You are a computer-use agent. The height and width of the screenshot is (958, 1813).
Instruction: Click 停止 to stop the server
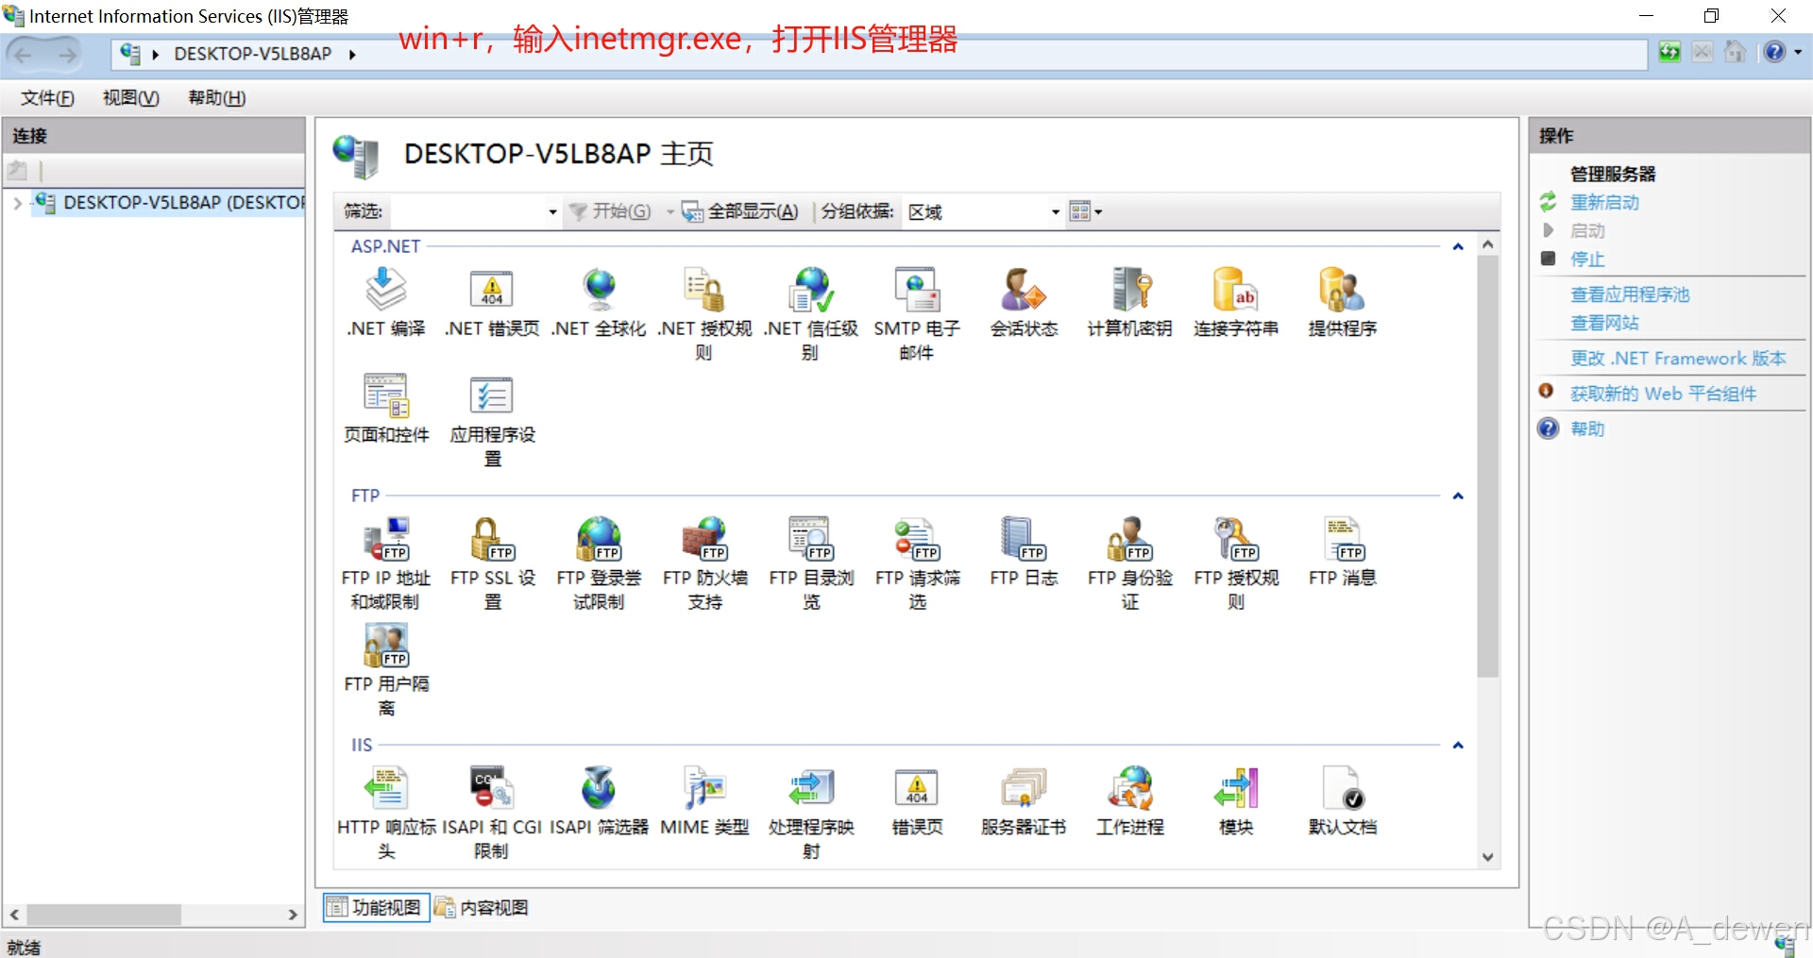click(x=1586, y=259)
